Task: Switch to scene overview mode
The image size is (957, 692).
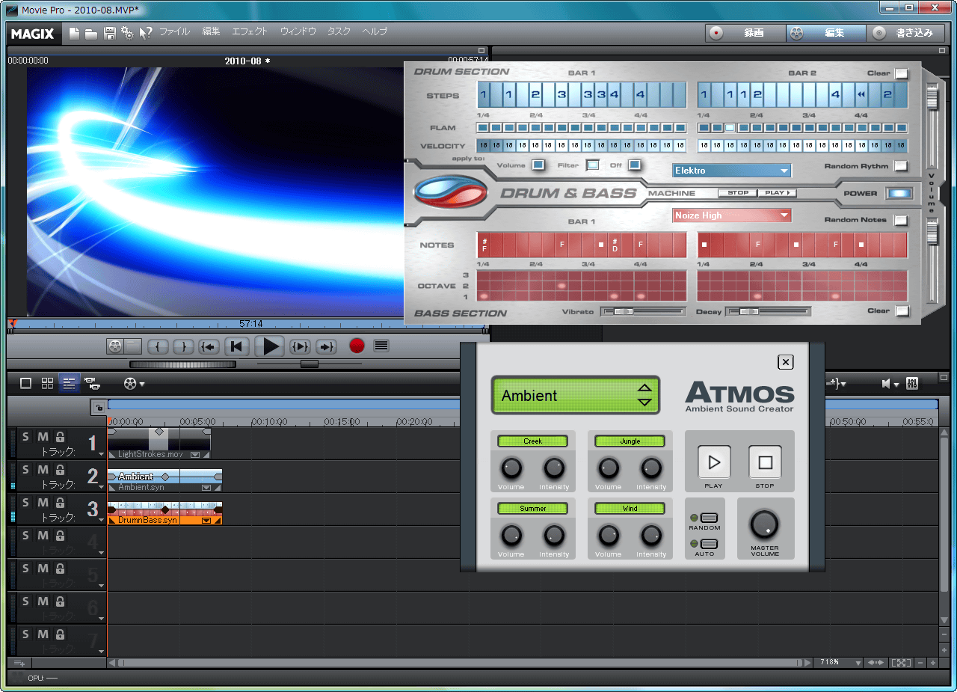Action: [x=47, y=383]
